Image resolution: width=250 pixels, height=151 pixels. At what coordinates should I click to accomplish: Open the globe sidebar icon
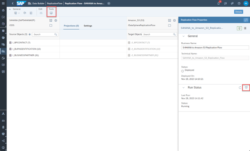coord(3,38)
